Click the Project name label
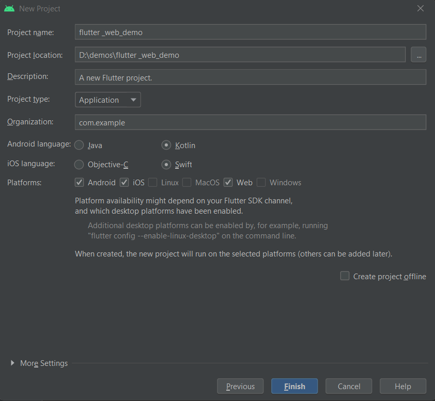This screenshot has width=435, height=401. click(30, 33)
